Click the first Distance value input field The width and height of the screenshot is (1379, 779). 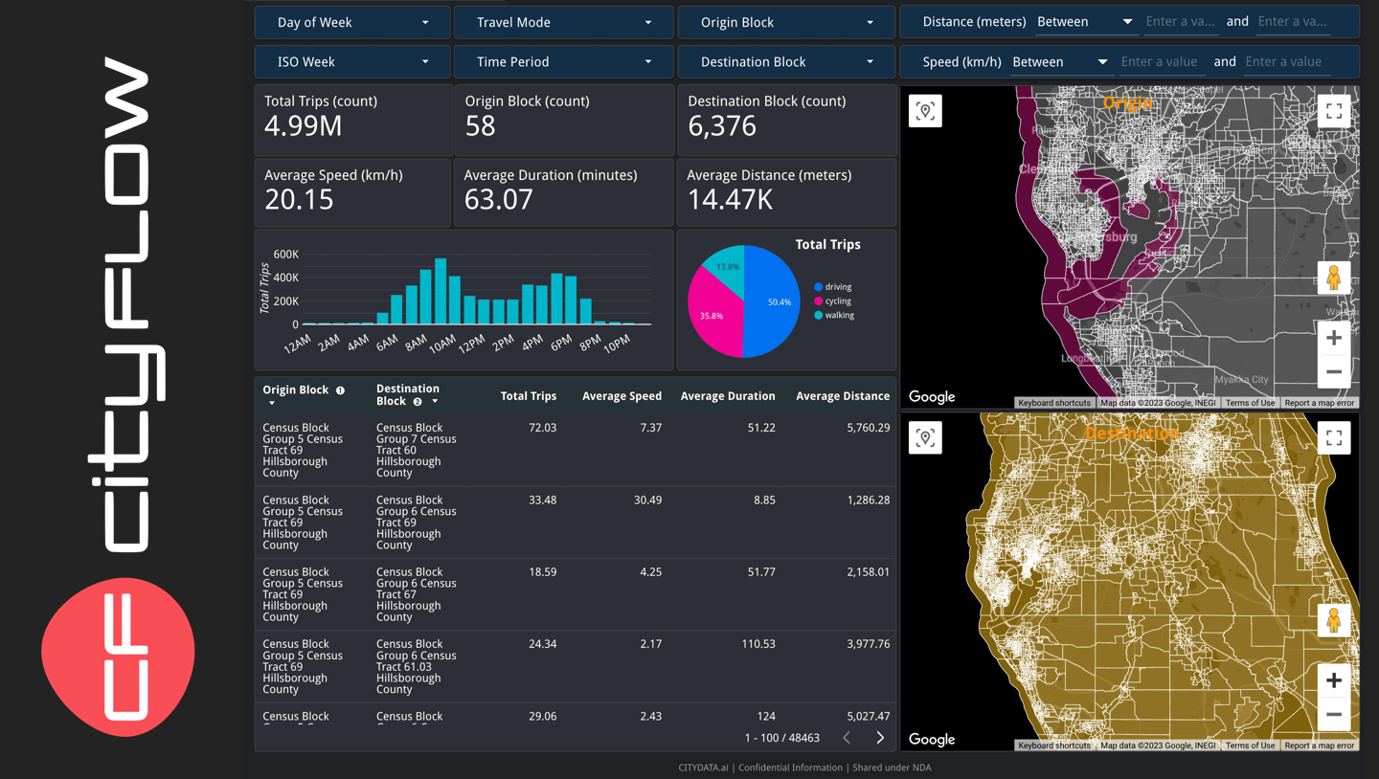coord(1181,22)
